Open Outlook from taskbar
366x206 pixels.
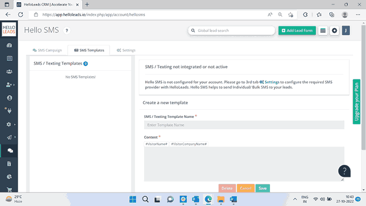[195, 199]
